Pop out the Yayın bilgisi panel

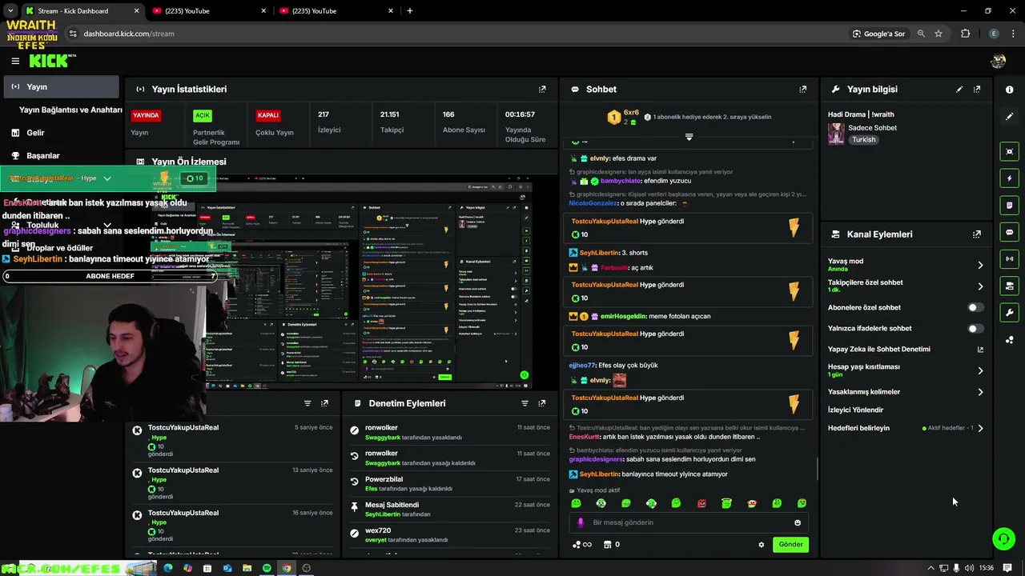click(977, 90)
